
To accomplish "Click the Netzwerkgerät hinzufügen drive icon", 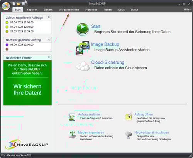I will (x=129, y=135).
